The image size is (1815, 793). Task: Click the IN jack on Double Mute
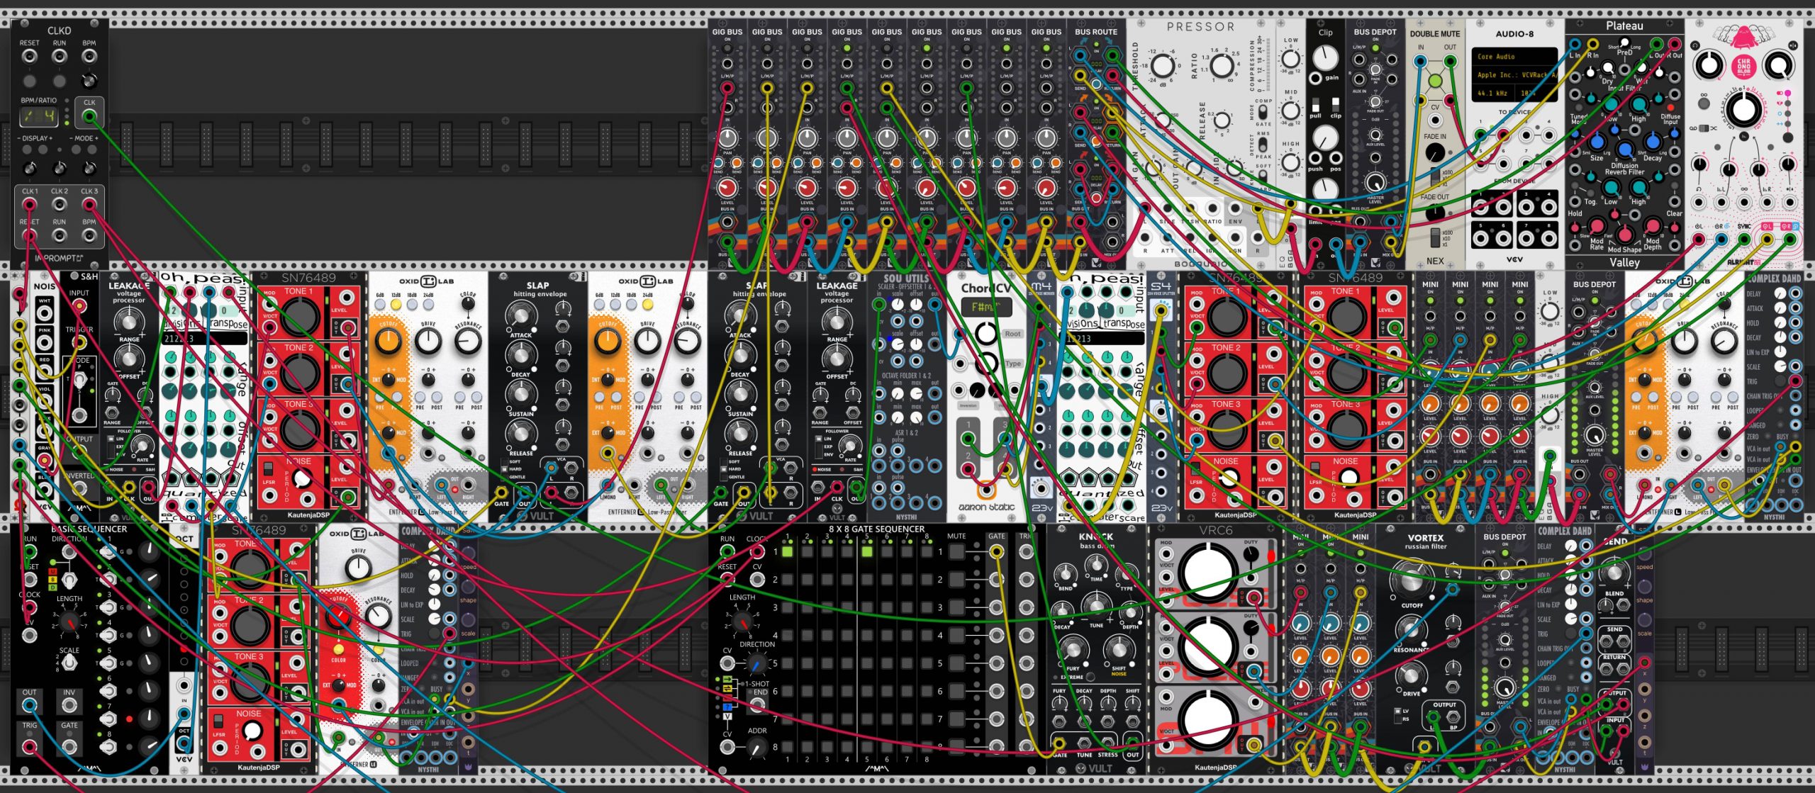pyautogui.click(x=1420, y=62)
